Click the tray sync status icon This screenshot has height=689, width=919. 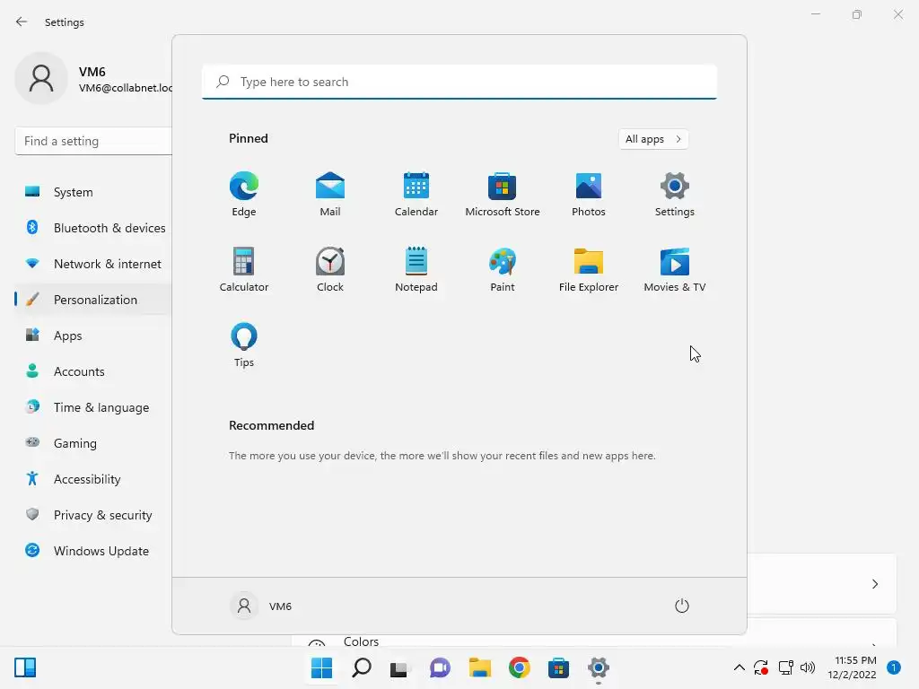761,667
